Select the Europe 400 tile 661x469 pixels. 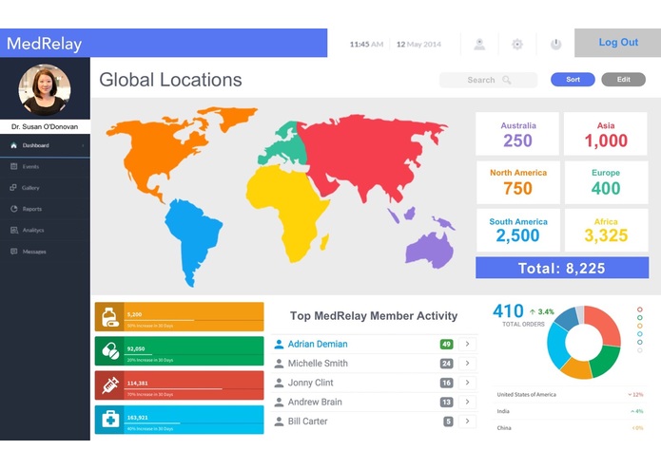coord(606,182)
